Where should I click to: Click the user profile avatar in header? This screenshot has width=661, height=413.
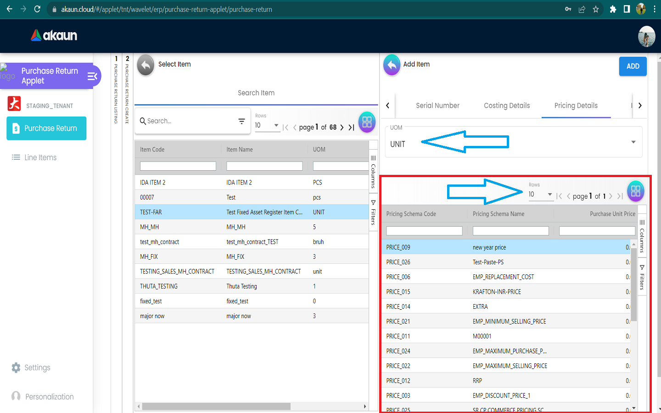point(646,36)
